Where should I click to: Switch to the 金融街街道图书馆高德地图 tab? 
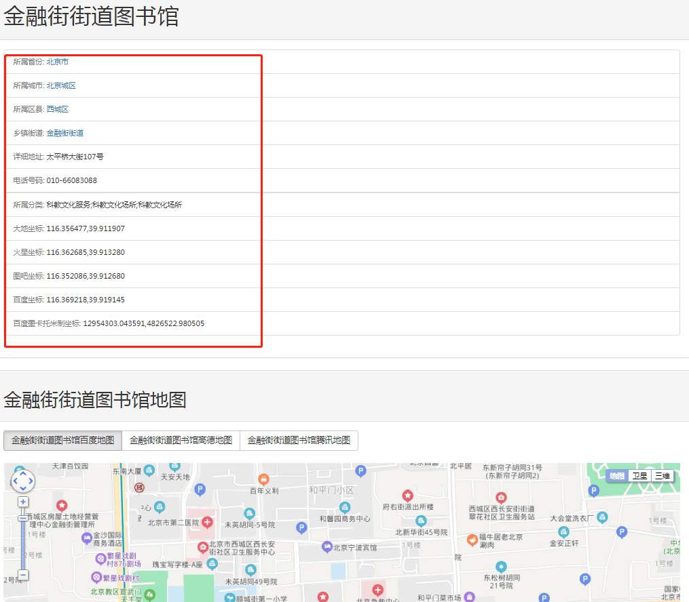click(x=182, y=441)
